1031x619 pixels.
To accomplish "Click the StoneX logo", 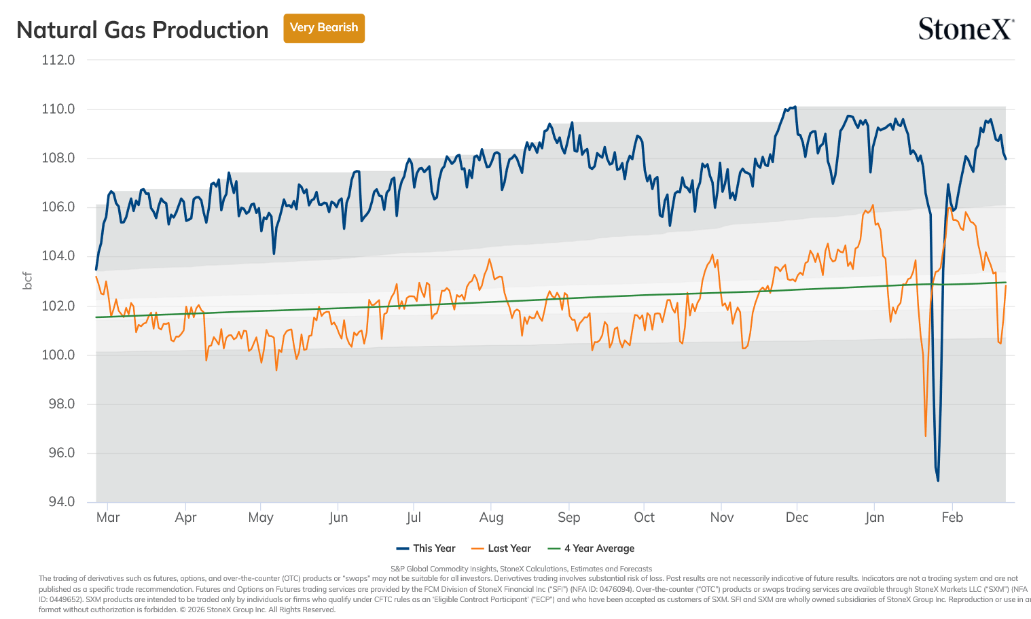I will click(x=966, y=29).
